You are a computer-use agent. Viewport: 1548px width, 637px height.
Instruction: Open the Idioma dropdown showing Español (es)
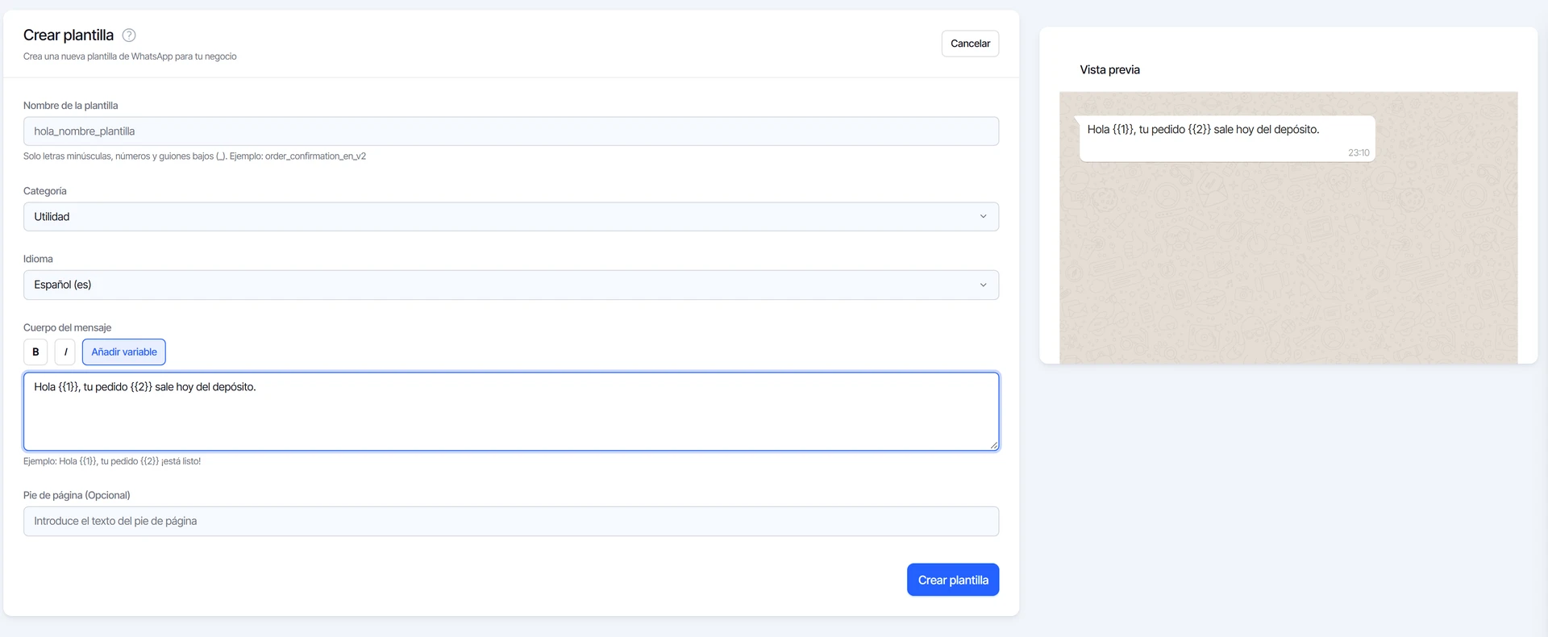coord(511,285)
